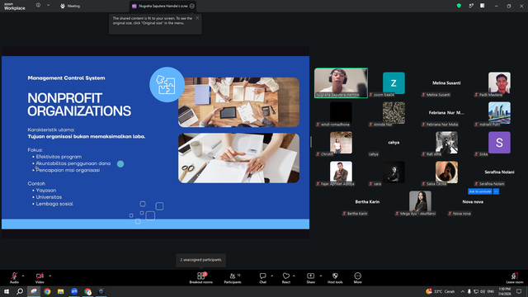This screenshot has width=528, height=297.
Task: Open the weather widget showing 33°C Cerah
Action: [x=440, y=291]
